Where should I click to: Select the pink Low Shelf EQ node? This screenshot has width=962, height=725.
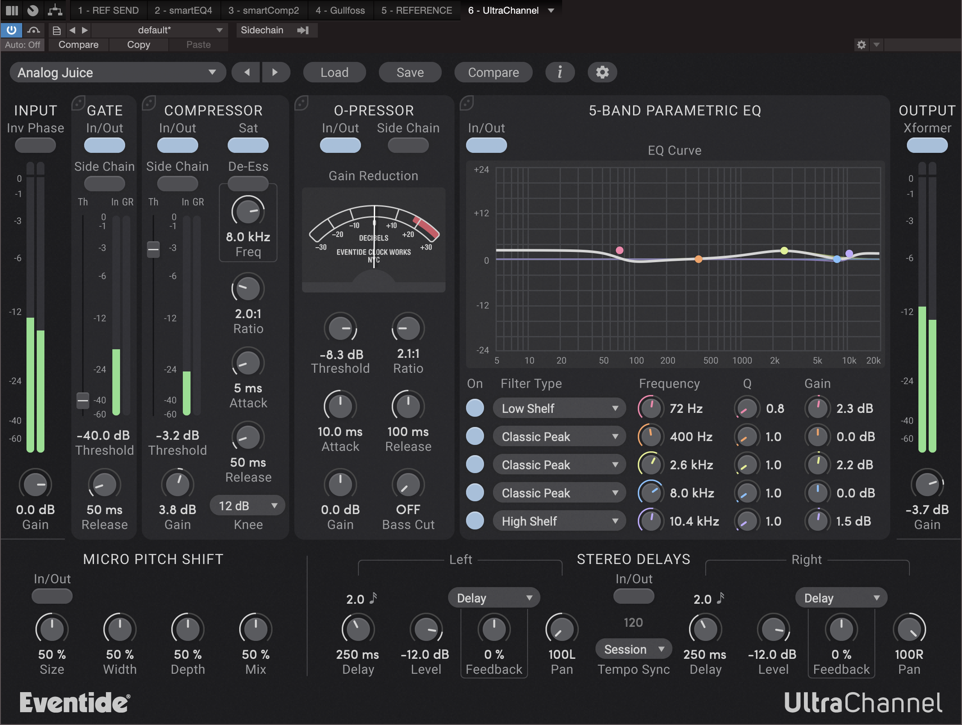(619, 250)
